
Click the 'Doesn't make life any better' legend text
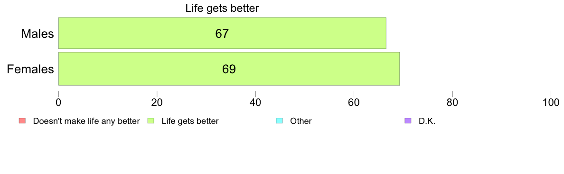pyautogui.click(x=86, y=121)
